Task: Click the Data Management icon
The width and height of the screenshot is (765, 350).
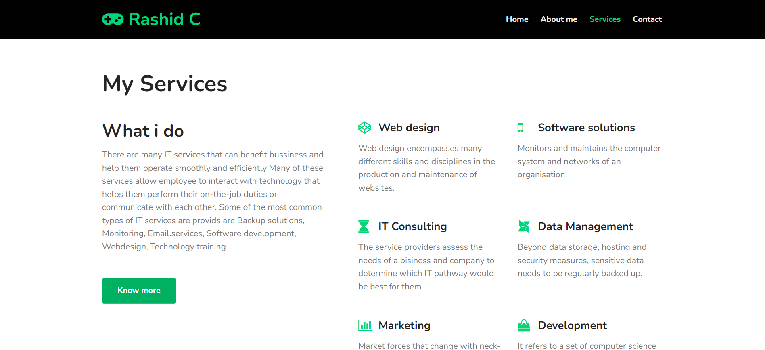Action: click(524, 226)
